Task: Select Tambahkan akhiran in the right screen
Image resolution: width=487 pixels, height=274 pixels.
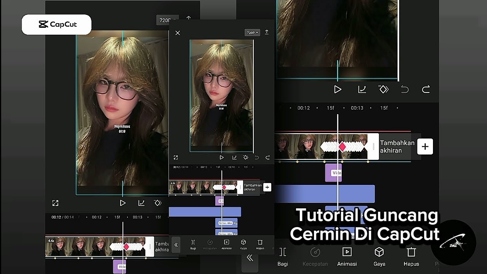Action: (397, 147)
